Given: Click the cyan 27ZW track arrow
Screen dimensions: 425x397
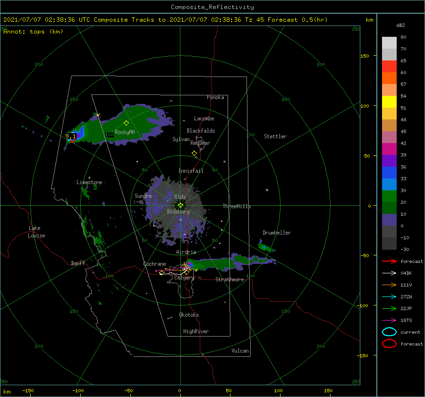Looking at the screenshot, I should [389, 297].
